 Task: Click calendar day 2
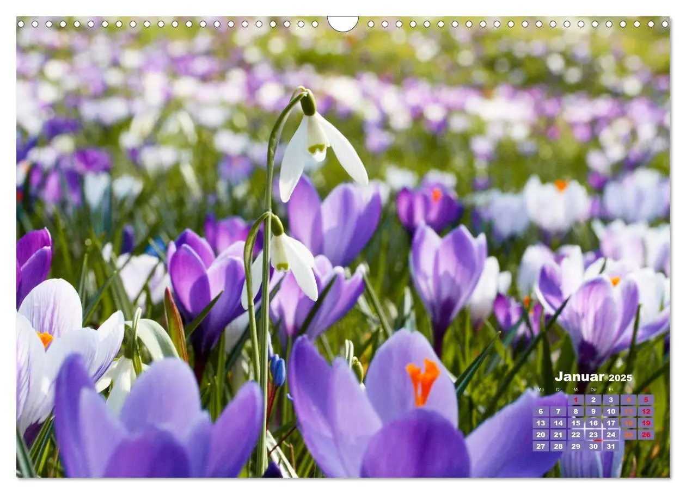tap(593, 400)
